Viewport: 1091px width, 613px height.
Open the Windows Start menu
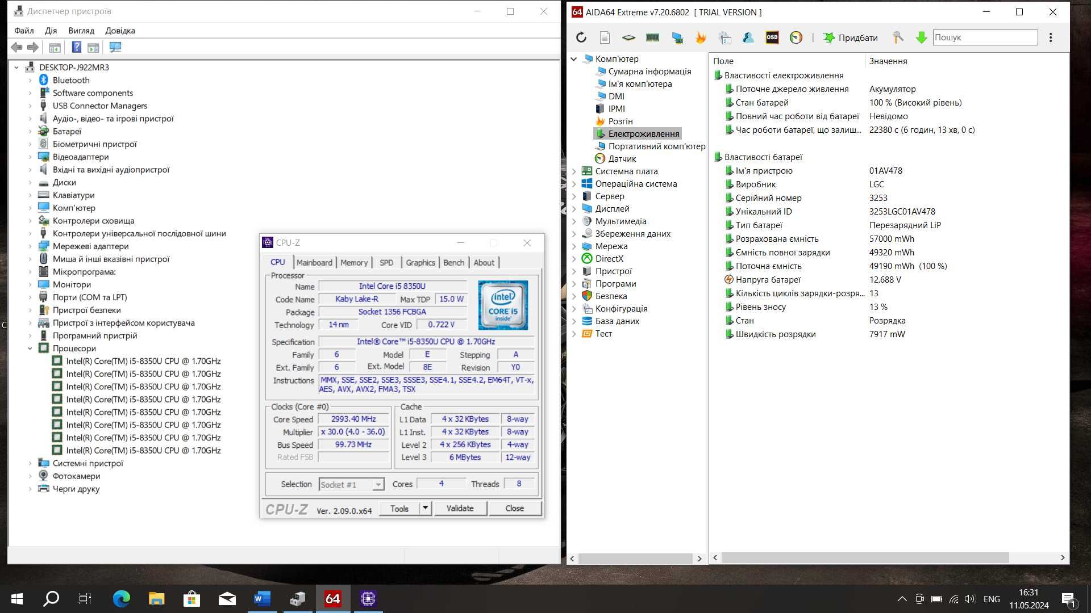(x=17, y=598)
